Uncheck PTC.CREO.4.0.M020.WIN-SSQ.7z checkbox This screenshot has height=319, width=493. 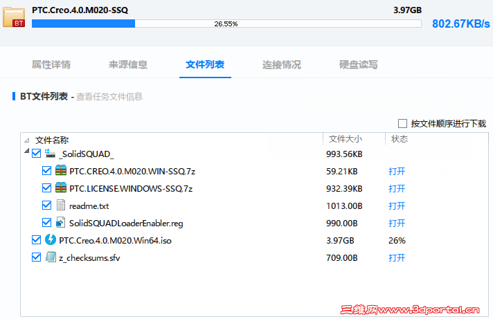(46, 171)
